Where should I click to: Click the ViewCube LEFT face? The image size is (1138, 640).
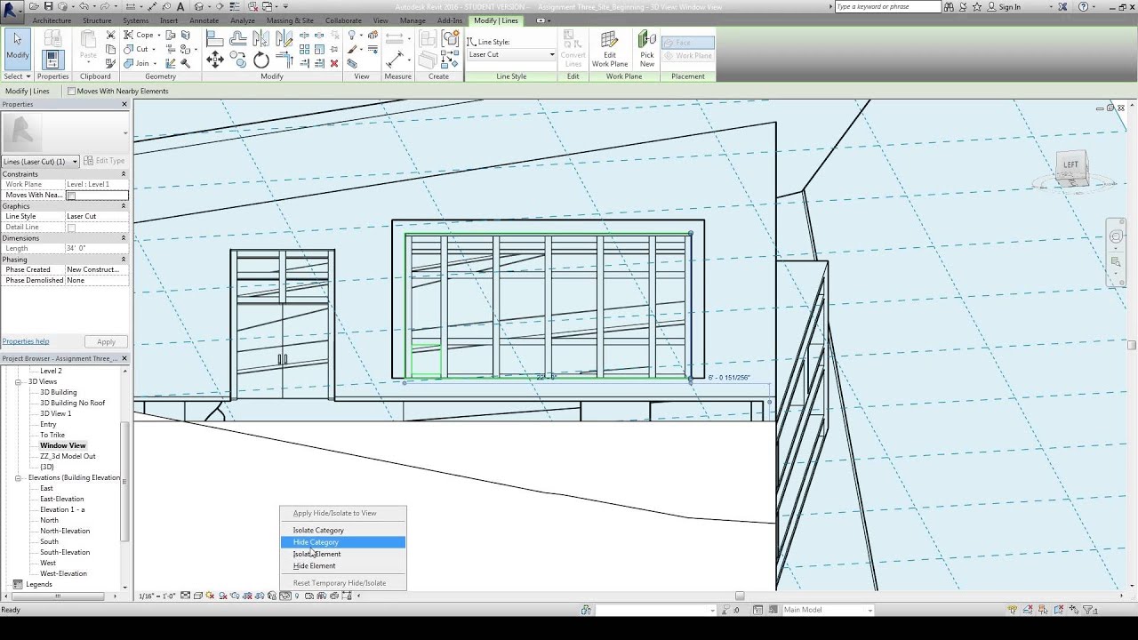coord(1070,164)
